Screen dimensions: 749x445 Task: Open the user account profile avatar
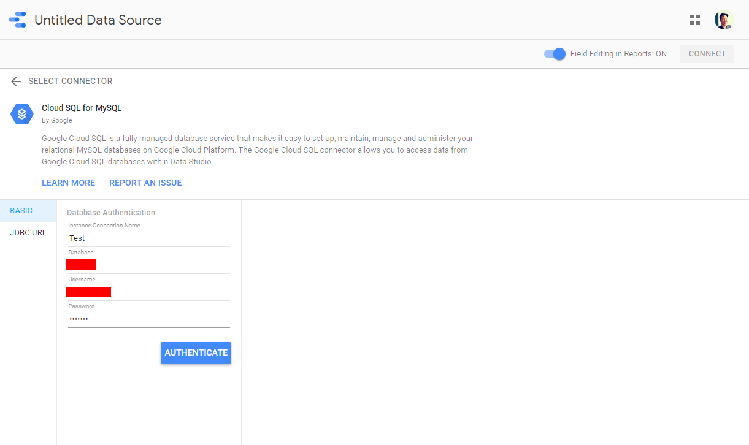tap(724, 20)
